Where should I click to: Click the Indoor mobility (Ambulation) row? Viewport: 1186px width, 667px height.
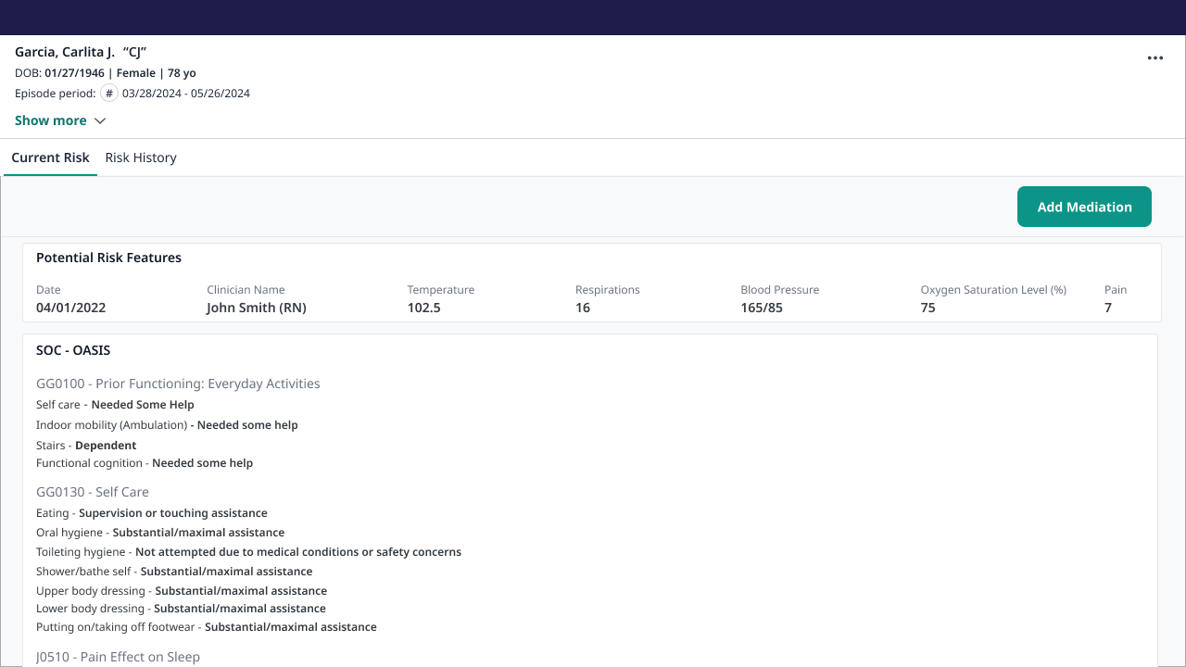click(x=167, y=425)
